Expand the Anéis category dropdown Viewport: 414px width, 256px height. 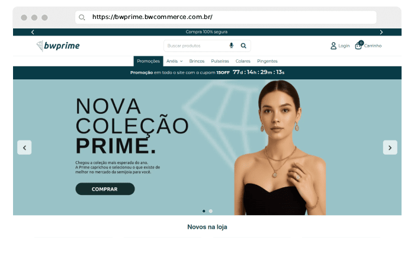coord(175,61)
